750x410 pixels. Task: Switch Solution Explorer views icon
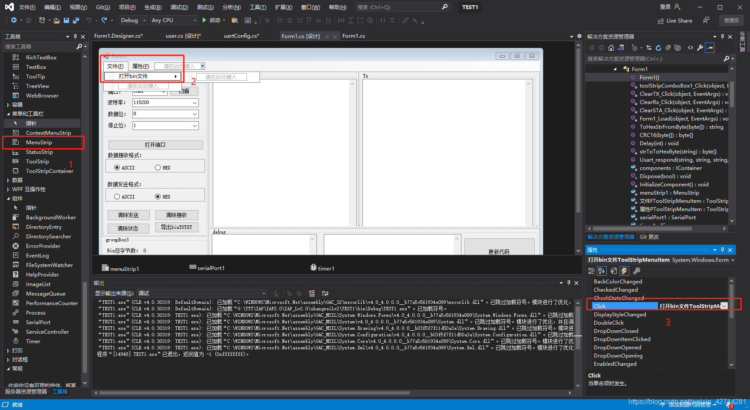point(621,48)
